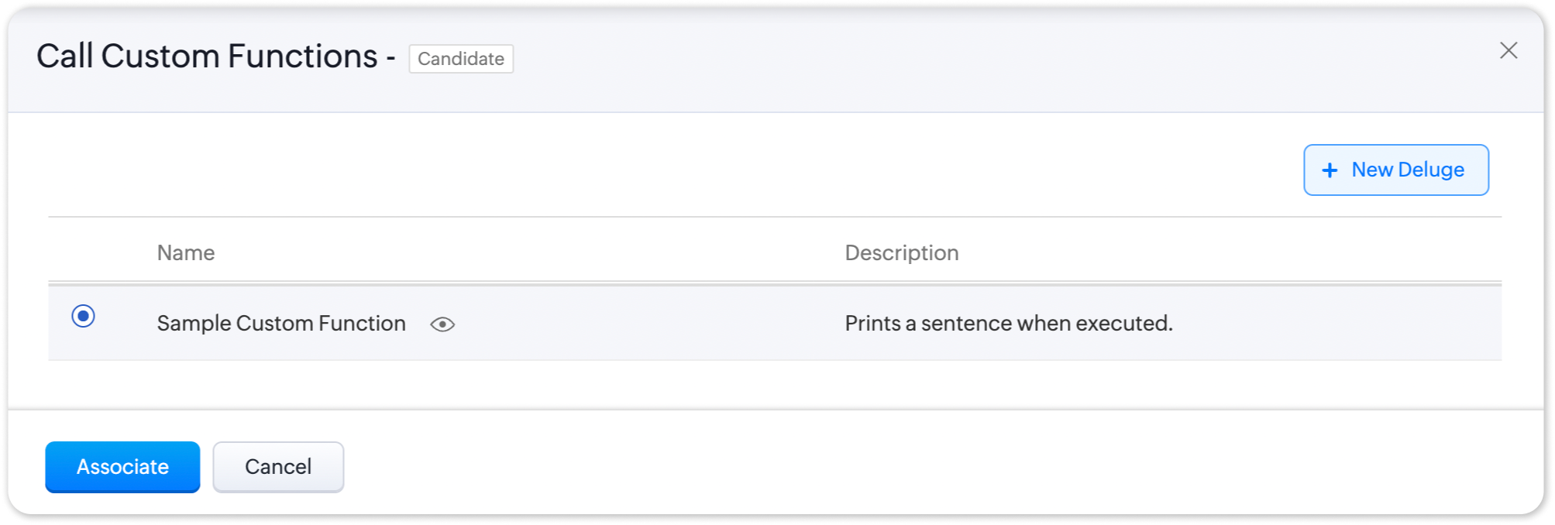Click the word 'Associate' in the footer
This screenshot has width=1555, height=525.
tap(122, 467)
